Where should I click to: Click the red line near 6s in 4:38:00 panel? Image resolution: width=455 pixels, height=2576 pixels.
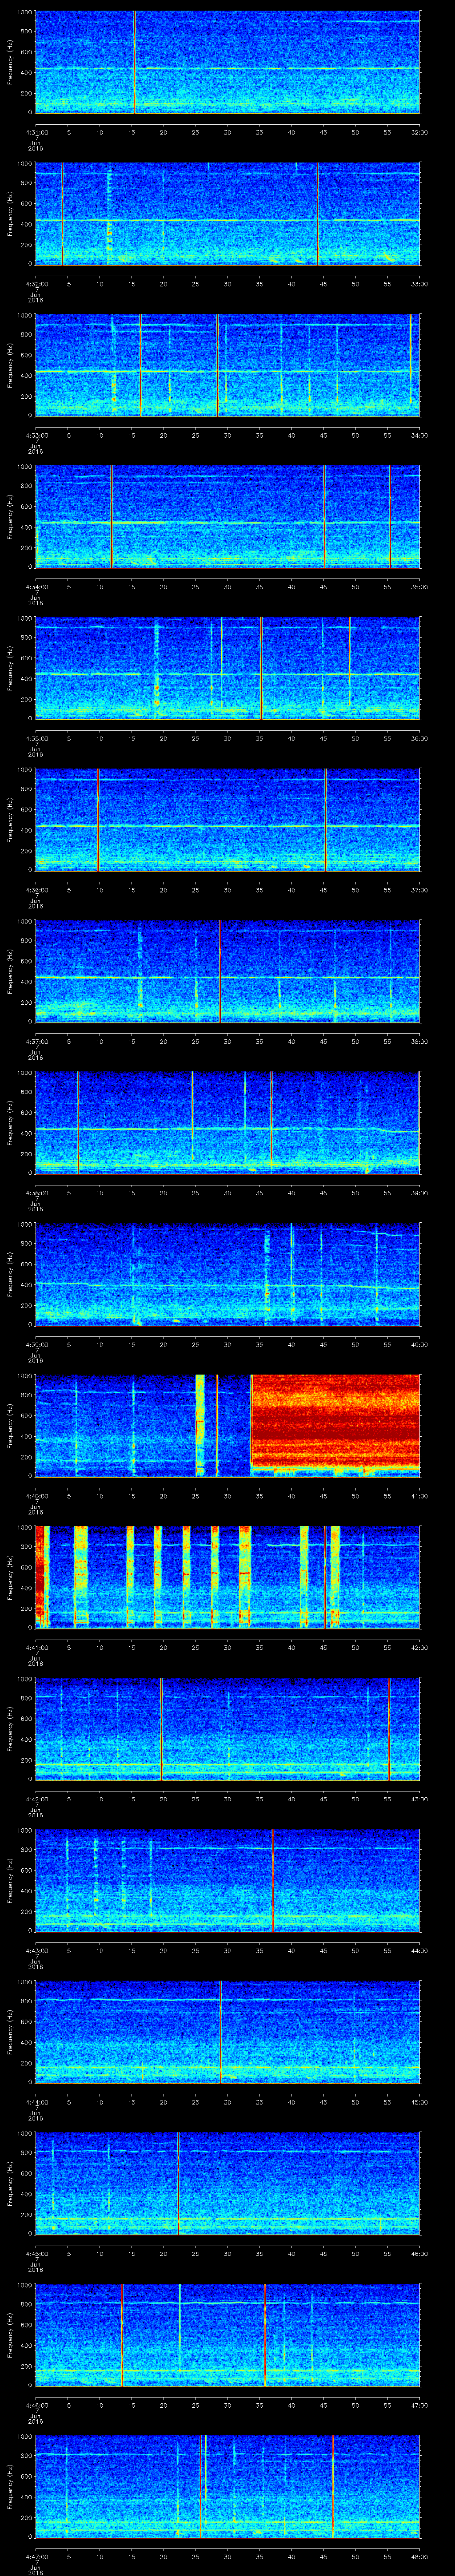pos(78,1121)
